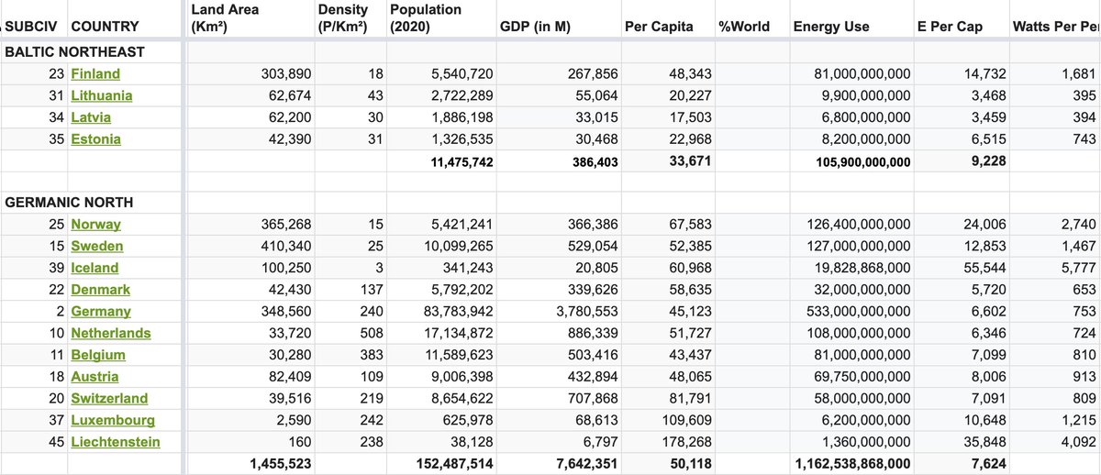Open the Finland country link
This screenshot has height=475, width=1101.
tap(95, 73)
